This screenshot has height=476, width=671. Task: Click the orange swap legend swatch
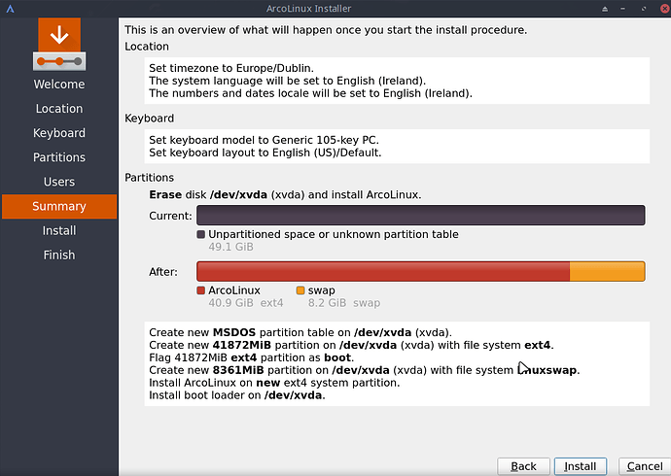click(x=300, y=290)
